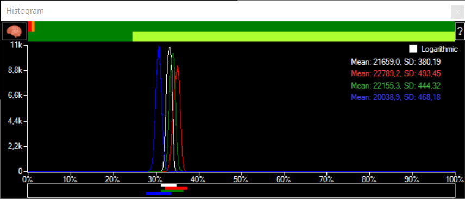Click the white luminance range bar
Viewport: 465px width, 199px height.
tap(168, 185)
